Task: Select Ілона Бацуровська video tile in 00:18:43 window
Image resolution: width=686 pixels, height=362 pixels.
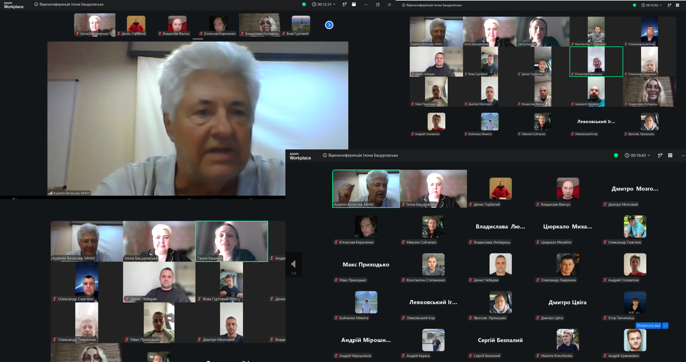Action: (434, 189)
